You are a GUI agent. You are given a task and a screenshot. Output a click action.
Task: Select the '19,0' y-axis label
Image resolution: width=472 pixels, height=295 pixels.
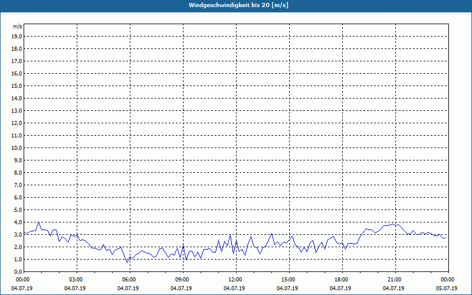pyautogui.click(x=17, y=37)
